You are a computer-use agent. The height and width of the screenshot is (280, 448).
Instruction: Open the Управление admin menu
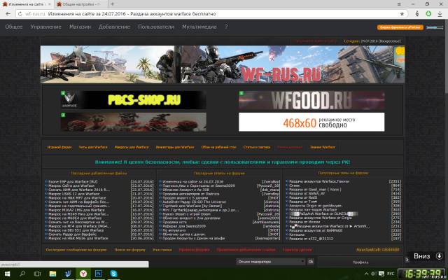[45, 27]
